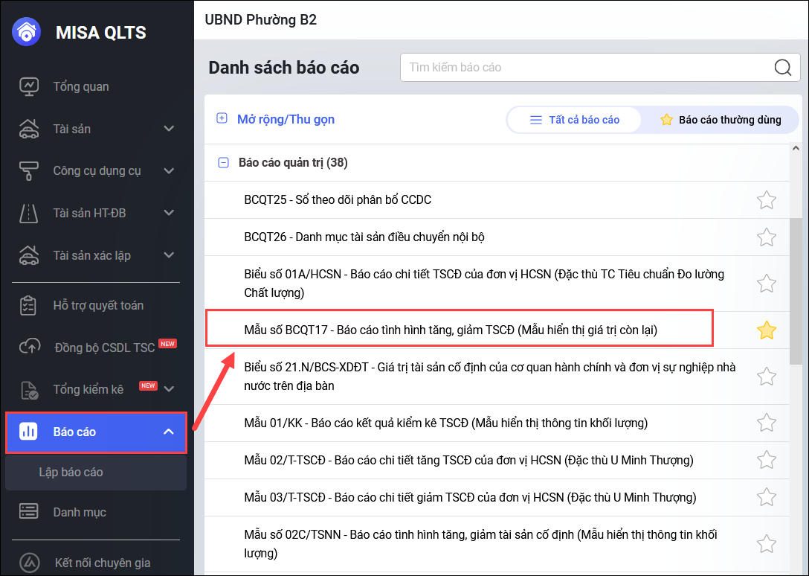809x576 pixels.
Task: Star the Mẫu 01/KK kiểm kê report
Action: pyautogui.click(x=767, y=423)
